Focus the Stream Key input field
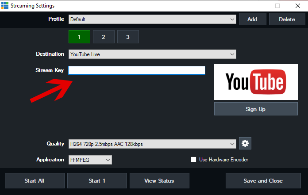The height and width of the screenshot is (195, 308). [x=136, y=70]
